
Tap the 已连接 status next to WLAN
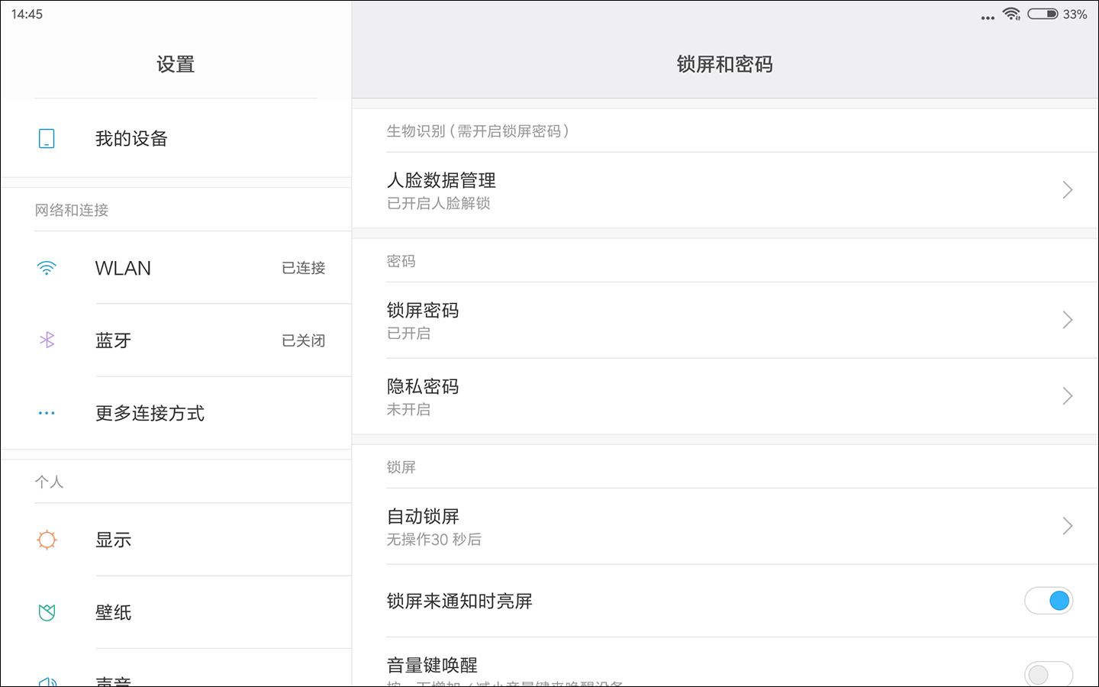point(303,268)
